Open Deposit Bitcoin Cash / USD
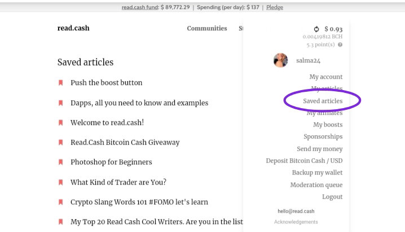 304,161
